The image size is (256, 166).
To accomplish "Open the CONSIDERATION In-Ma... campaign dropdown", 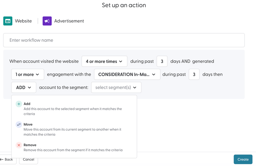I will click(127, 74).
